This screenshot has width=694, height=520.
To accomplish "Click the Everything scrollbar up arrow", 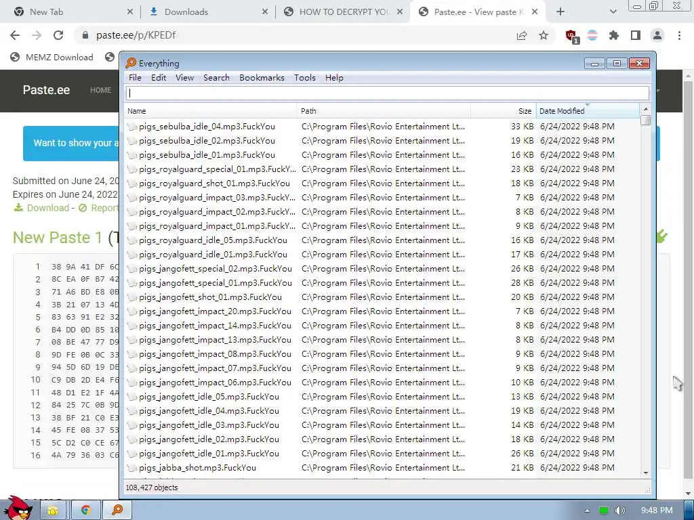I will [646, 109].
